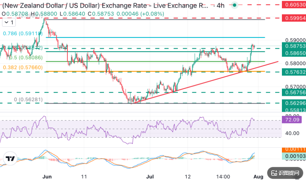The image size is (306, 181).
Task: Click the 0.56756 green price label
Action: (294, 92)
